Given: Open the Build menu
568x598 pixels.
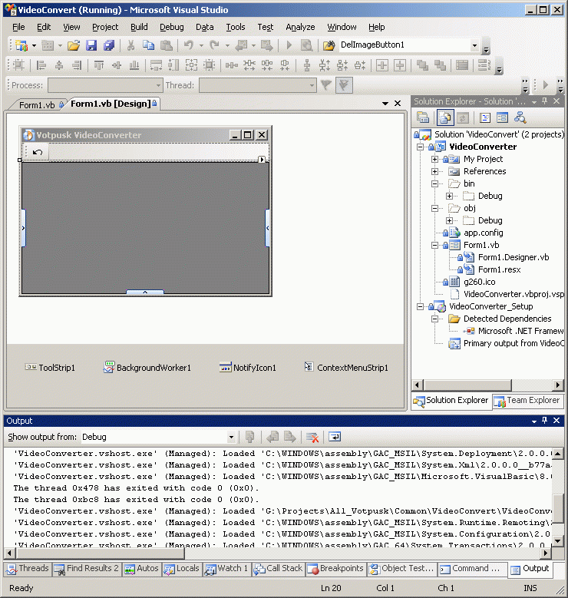Looking at the screenshot, I should pyautogui.click(x=139, y=27).
